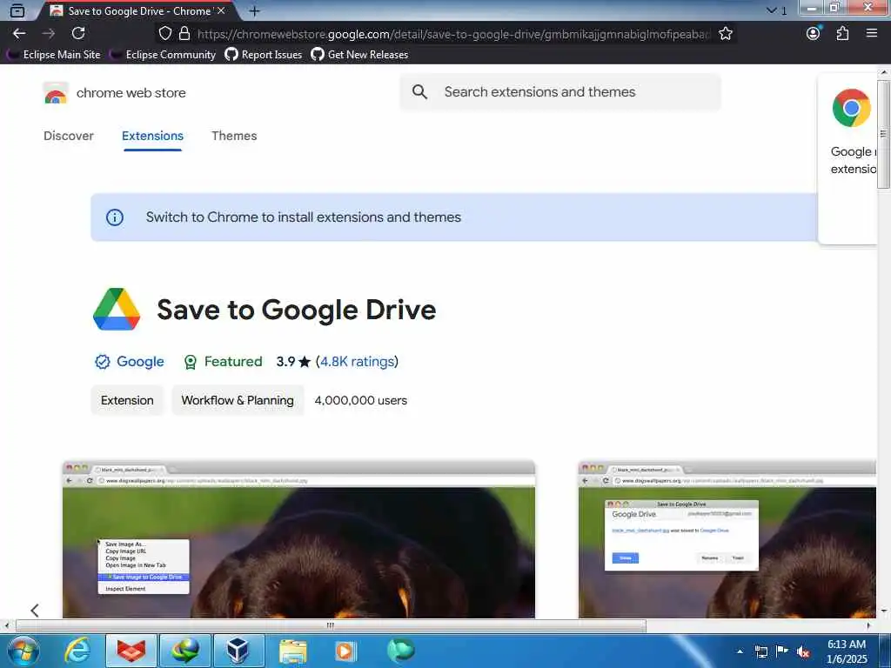Open the Firefox View icon in tab bar

tap(17, 10)
